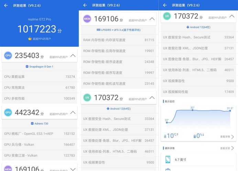The height and width of the screenshot is (171, 238).
Task: Select ROM 存储性能-顺序读速度 row
Action: tap(119, 62)
